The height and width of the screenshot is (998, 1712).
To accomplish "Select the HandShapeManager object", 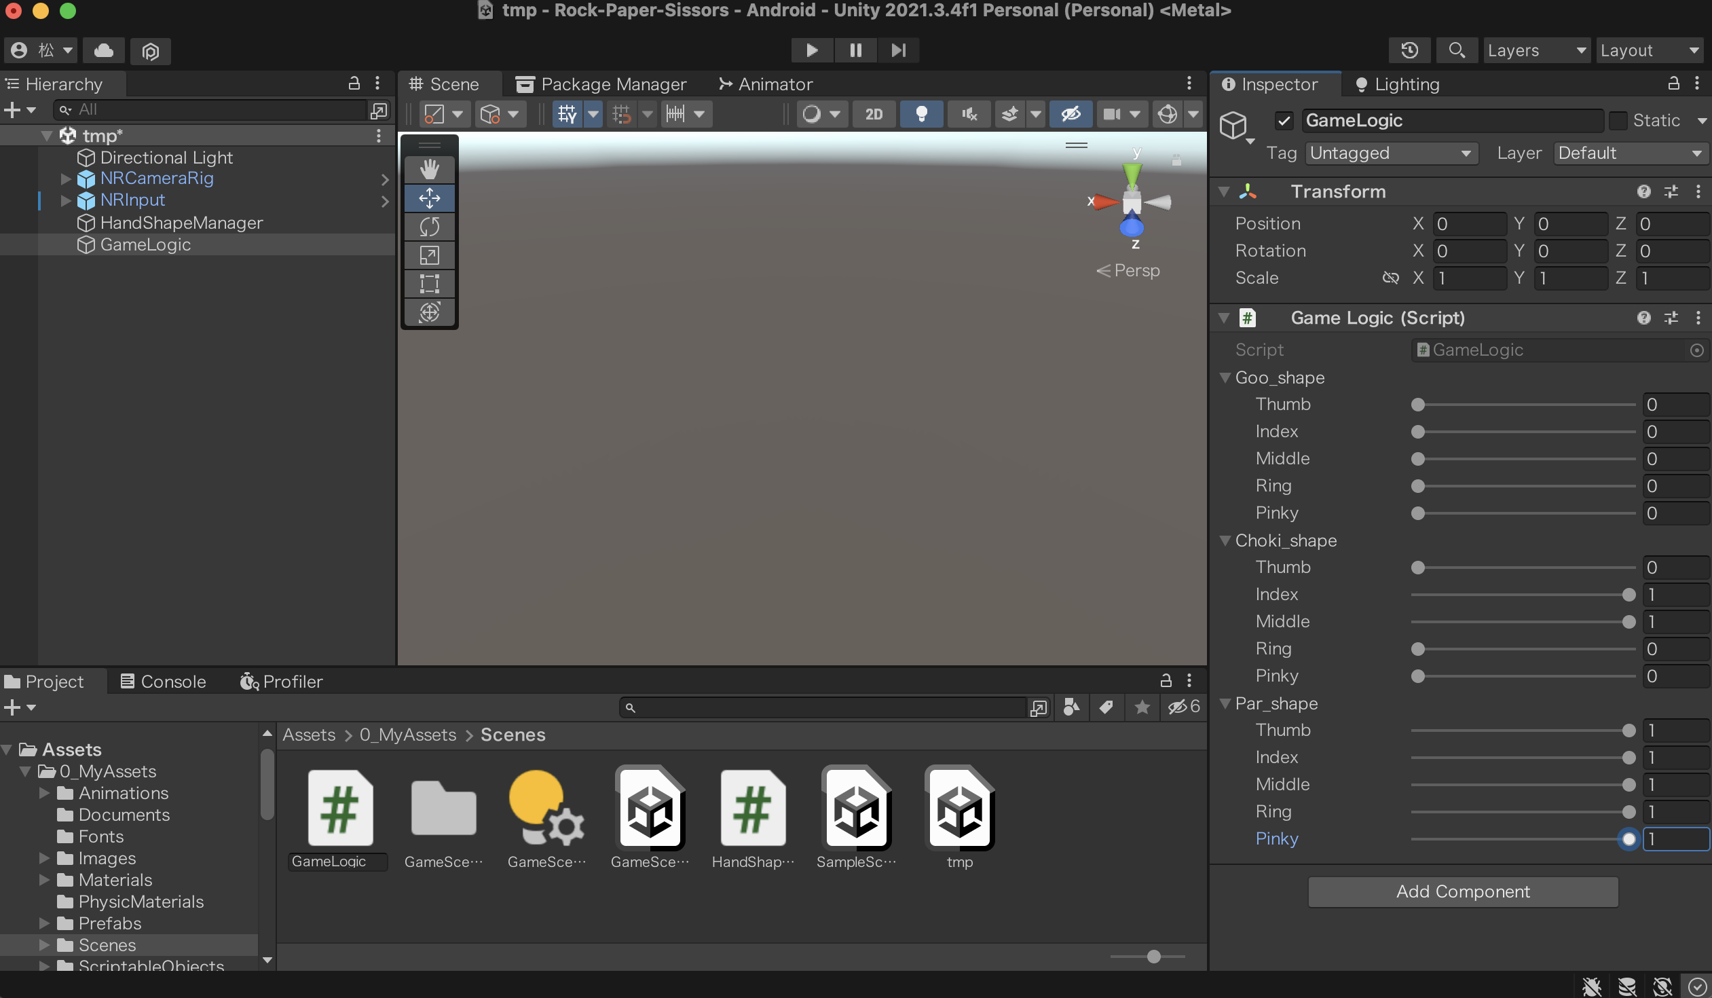I will pos(181,223).
